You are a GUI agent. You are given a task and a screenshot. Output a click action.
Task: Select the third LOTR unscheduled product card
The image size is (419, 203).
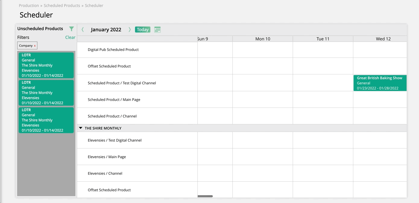point(46,120)
